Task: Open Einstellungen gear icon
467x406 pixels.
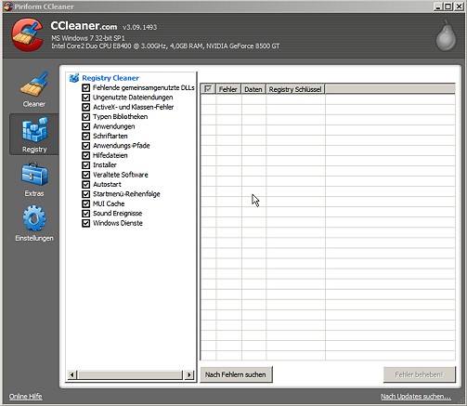Action: click(34, 218)
